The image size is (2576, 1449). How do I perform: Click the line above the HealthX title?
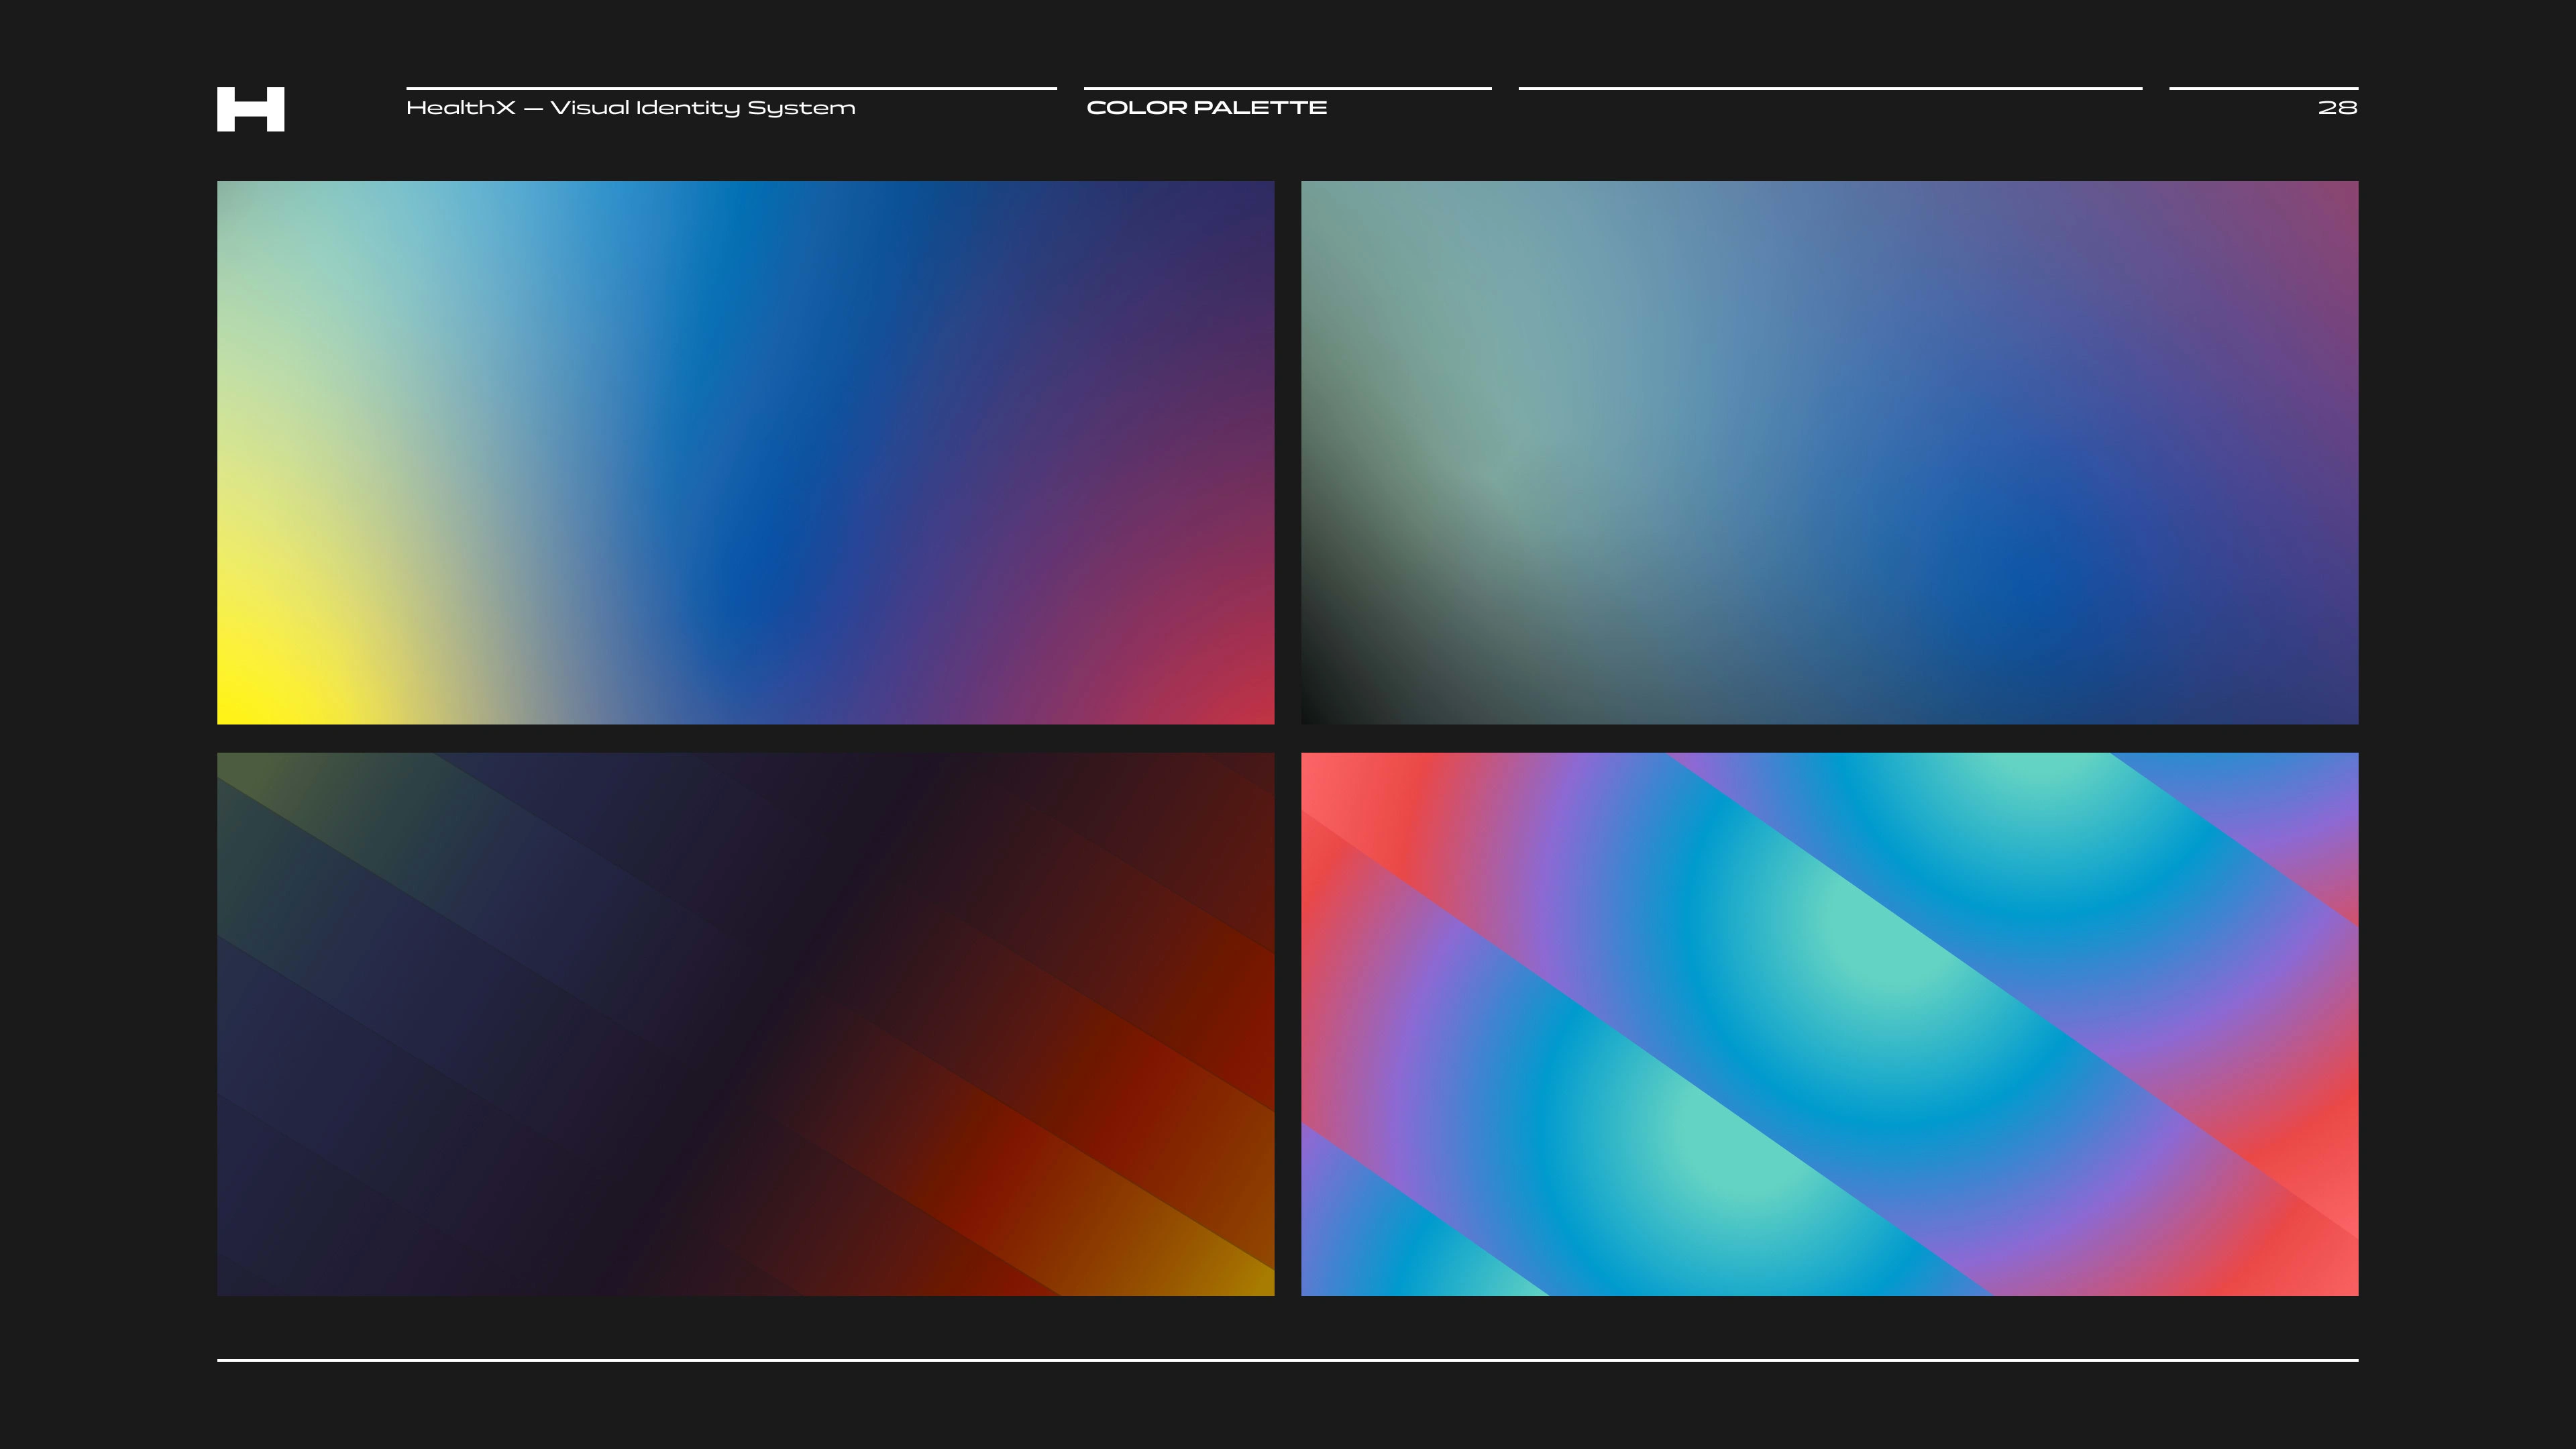pyautogui.click(x=730, y=88)
